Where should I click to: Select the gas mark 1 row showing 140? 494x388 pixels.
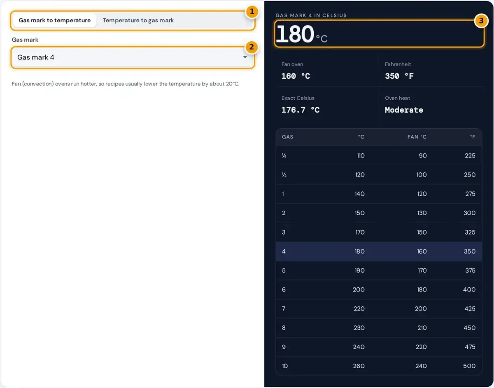379,194
